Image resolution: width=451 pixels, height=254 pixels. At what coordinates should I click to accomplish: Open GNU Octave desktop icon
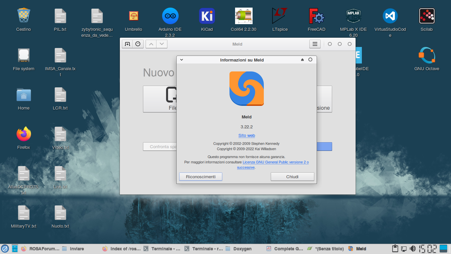[427, 56]
